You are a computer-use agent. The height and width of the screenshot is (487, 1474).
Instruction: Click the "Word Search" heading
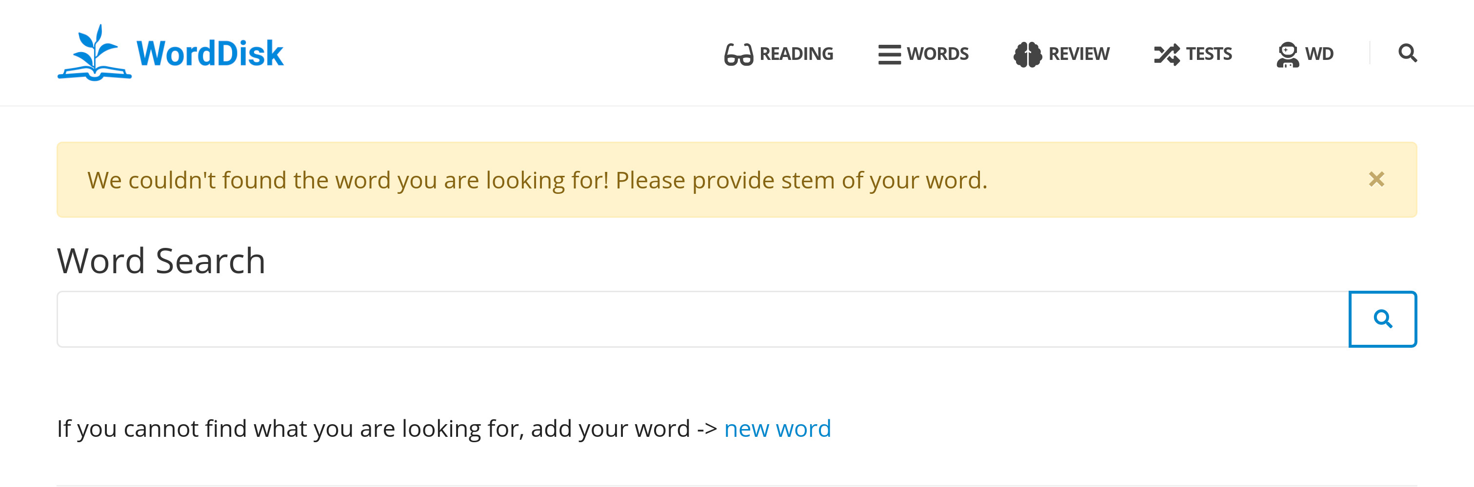161,261
